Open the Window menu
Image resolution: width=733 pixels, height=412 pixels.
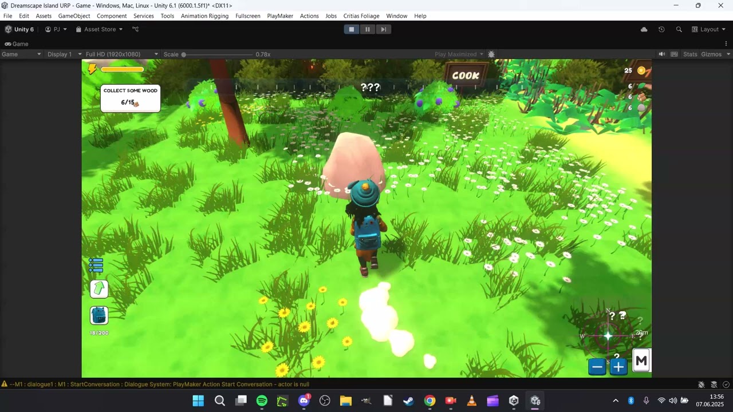[397, 16]
